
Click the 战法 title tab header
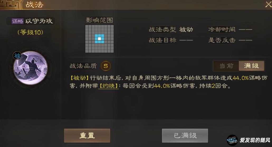click(x=35, y=5)
